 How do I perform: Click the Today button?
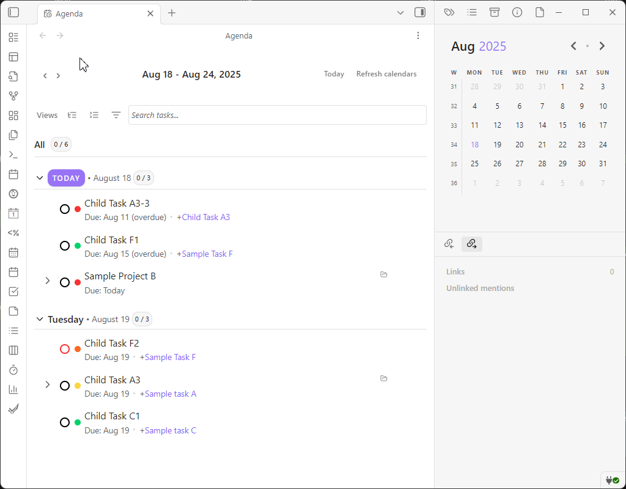[x=334, y=73]
